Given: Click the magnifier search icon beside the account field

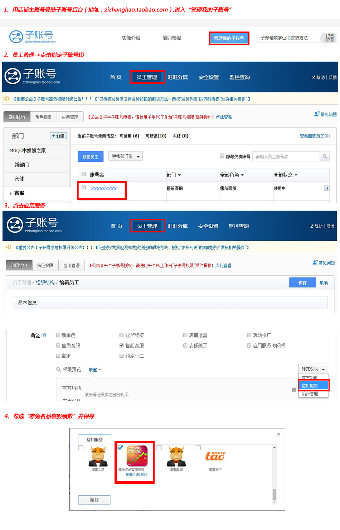Looking at the screenshot, I should click(x=325, y=156).
